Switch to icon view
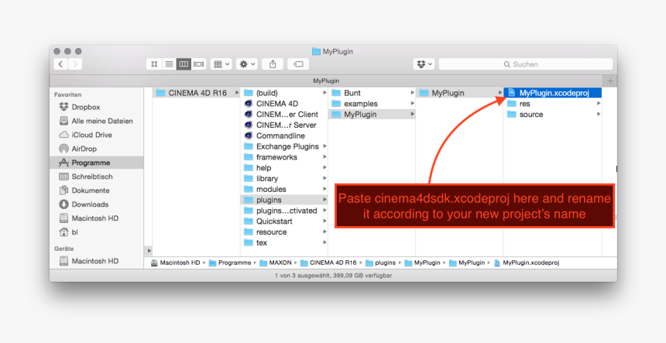Screen dimensions: 666x343 [154, 64]
